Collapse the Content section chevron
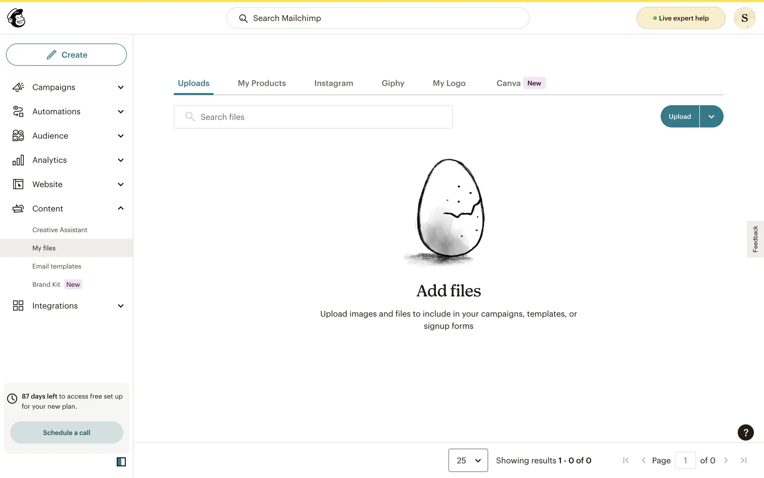This screenshot has width=764, height=478. pyautogui.click(x=121, y=208)
